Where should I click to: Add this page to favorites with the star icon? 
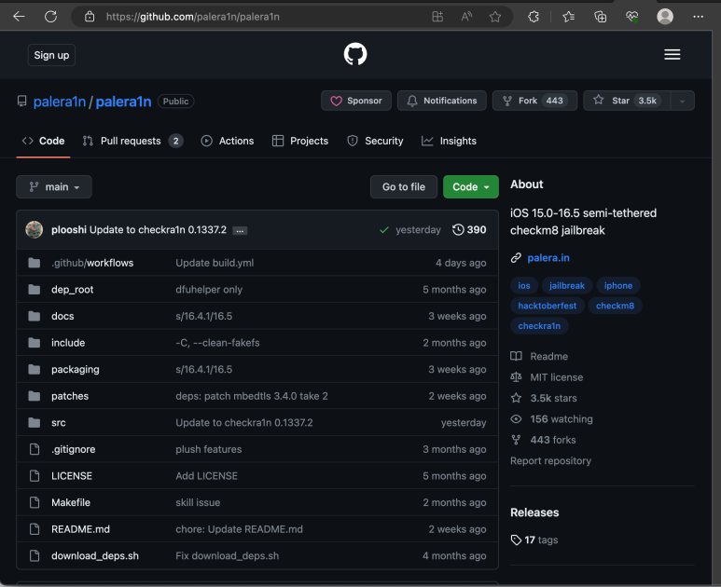coord(494,17)
